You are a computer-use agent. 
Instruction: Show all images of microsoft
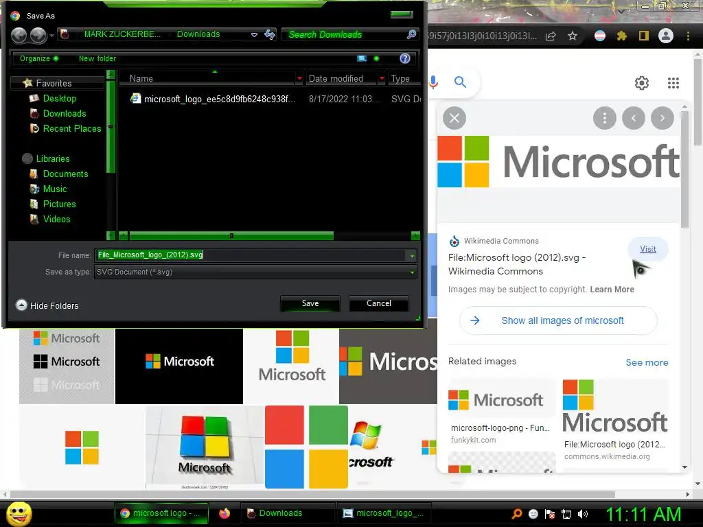coord(558,320)
